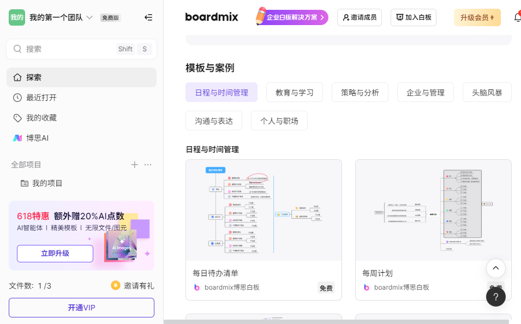
Task: Select 沟通与表达 category tab
Action: (214, 121)
